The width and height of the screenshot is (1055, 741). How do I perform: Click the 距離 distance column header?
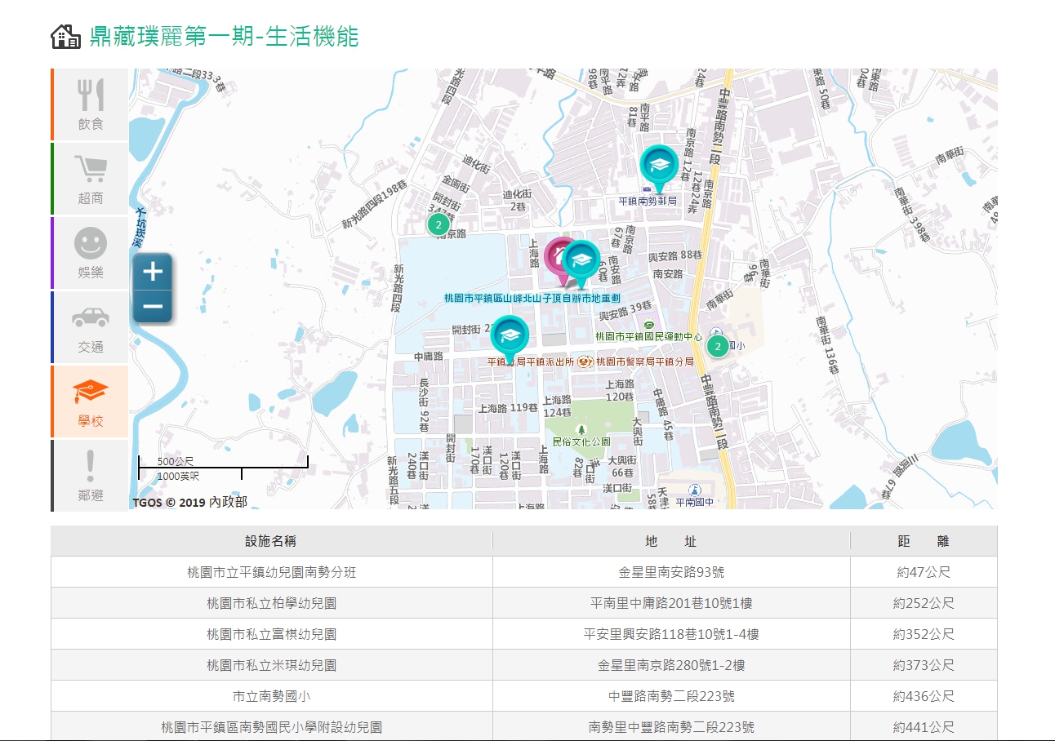pos(924,541)
